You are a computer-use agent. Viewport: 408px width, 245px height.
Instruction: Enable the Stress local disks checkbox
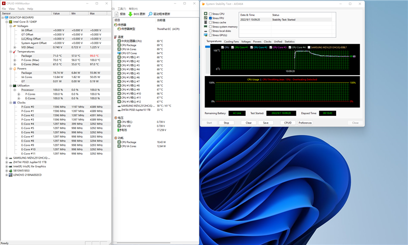[210, 31]
